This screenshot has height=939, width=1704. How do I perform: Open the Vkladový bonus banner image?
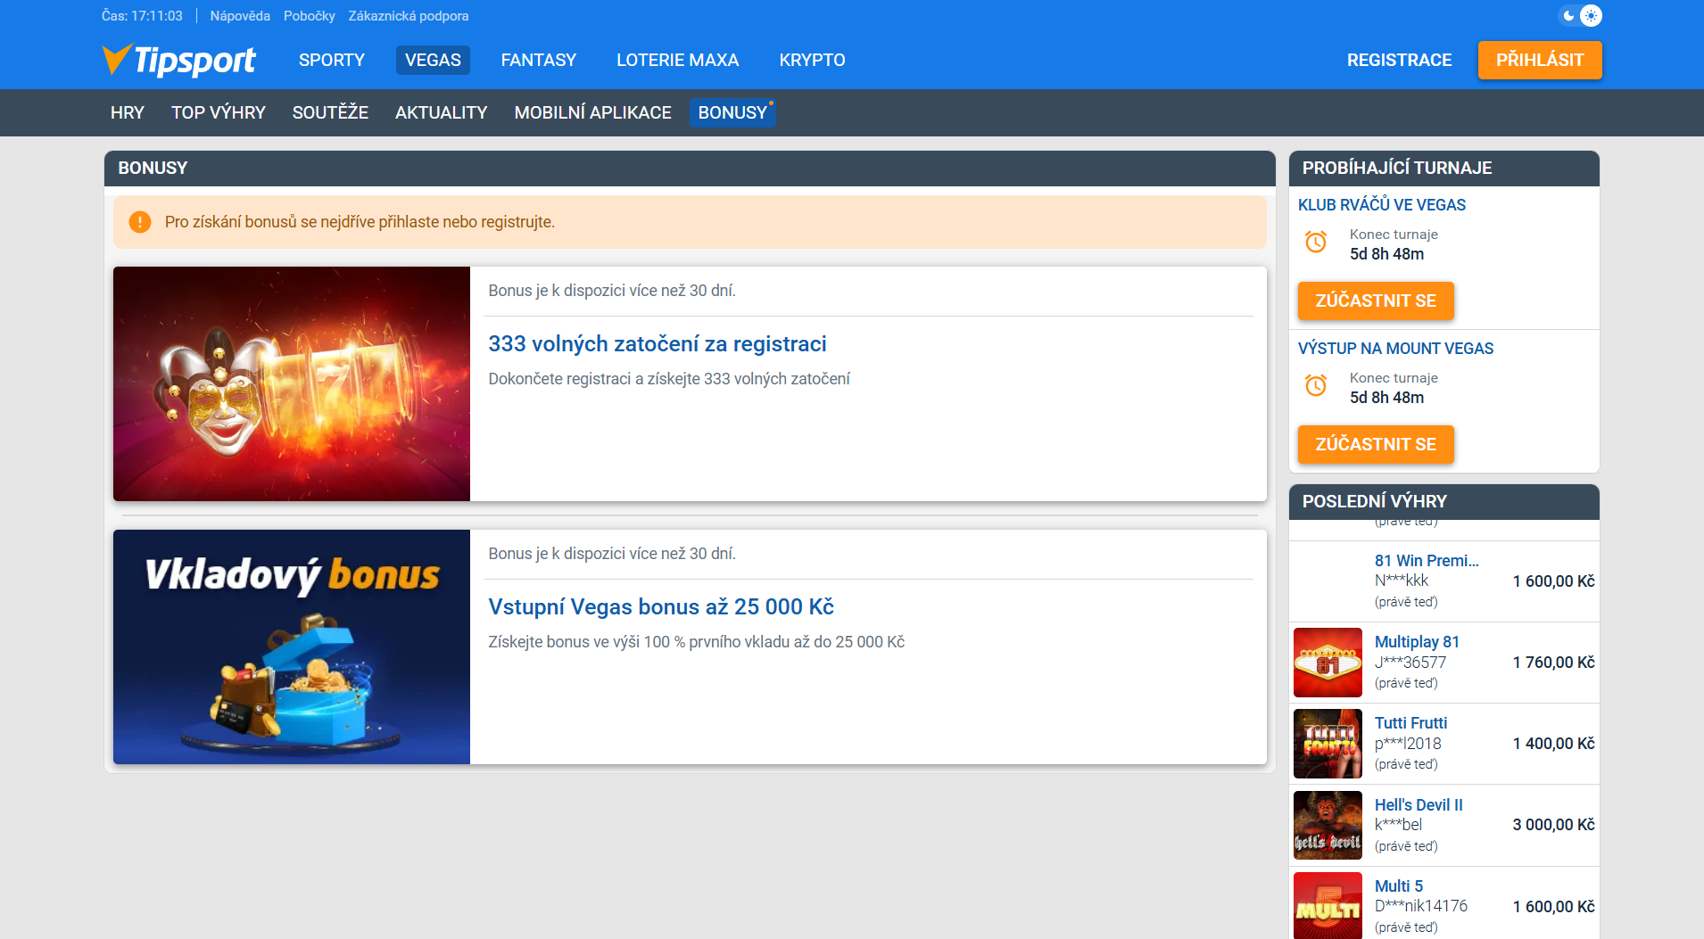click(x=292, y=647)
